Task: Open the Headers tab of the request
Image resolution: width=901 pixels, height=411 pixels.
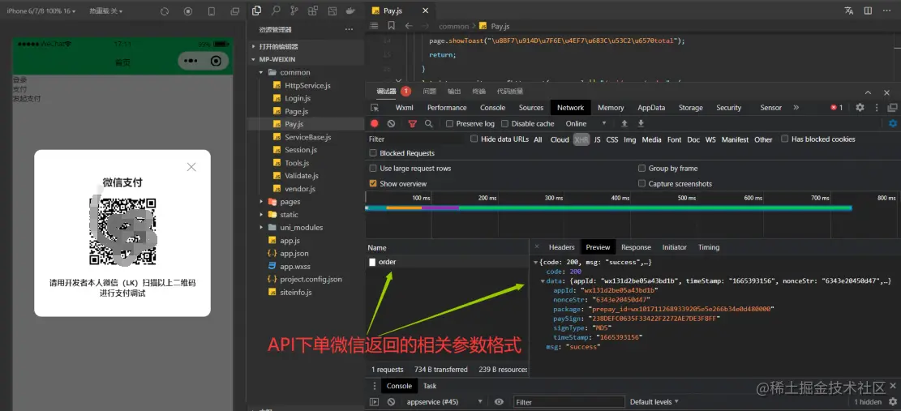Action: [561, 246]
